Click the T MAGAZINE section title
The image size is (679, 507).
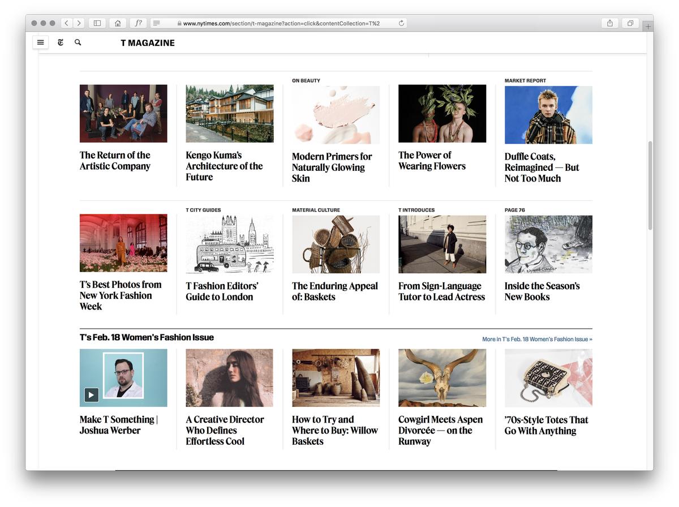pos(148,43)
